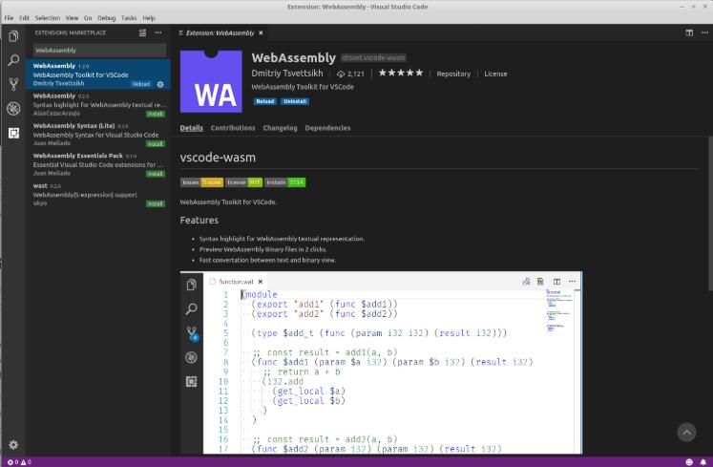Image resolution: width=713 pixels, height=467 pixels.
Task: Click feedback smiley in status bar
Action: [689, 462]
